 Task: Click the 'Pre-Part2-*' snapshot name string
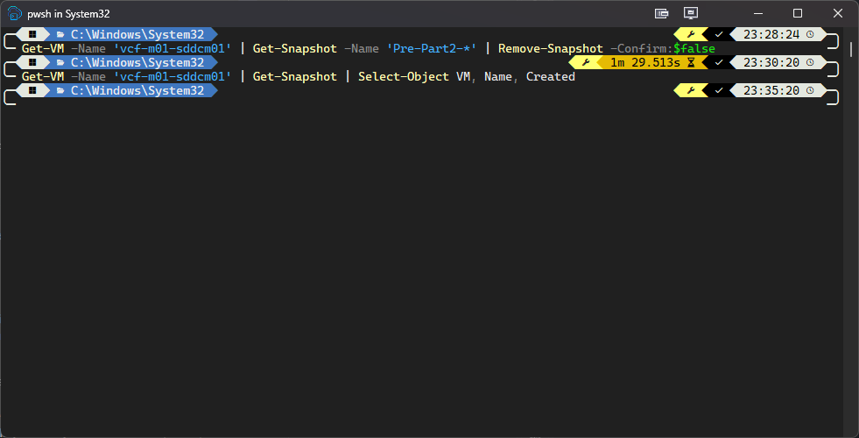point(432,49)
